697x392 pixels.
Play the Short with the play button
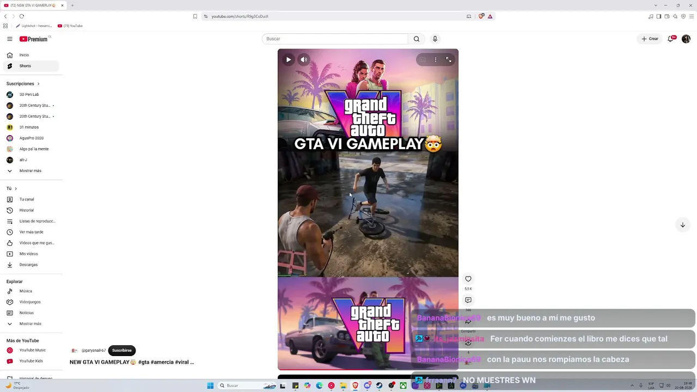point(289,60)
